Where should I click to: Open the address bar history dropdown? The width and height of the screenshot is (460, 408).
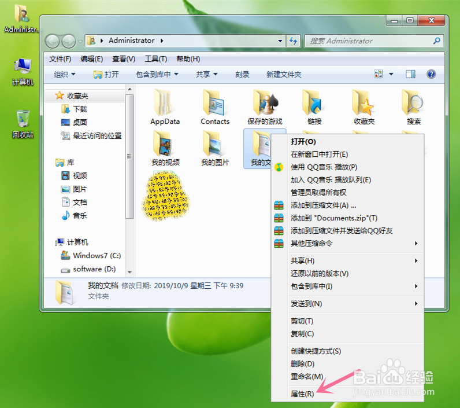click(280, 41)
